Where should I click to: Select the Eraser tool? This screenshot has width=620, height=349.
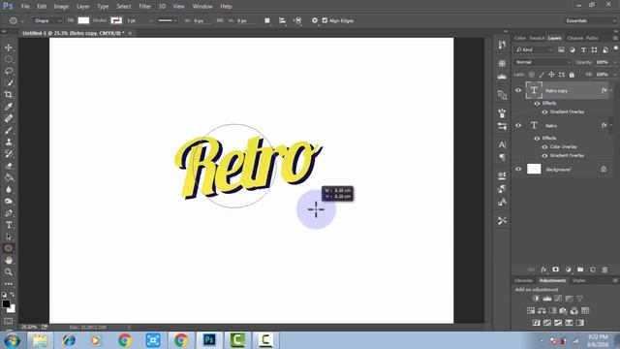click(x=9, y=166)
